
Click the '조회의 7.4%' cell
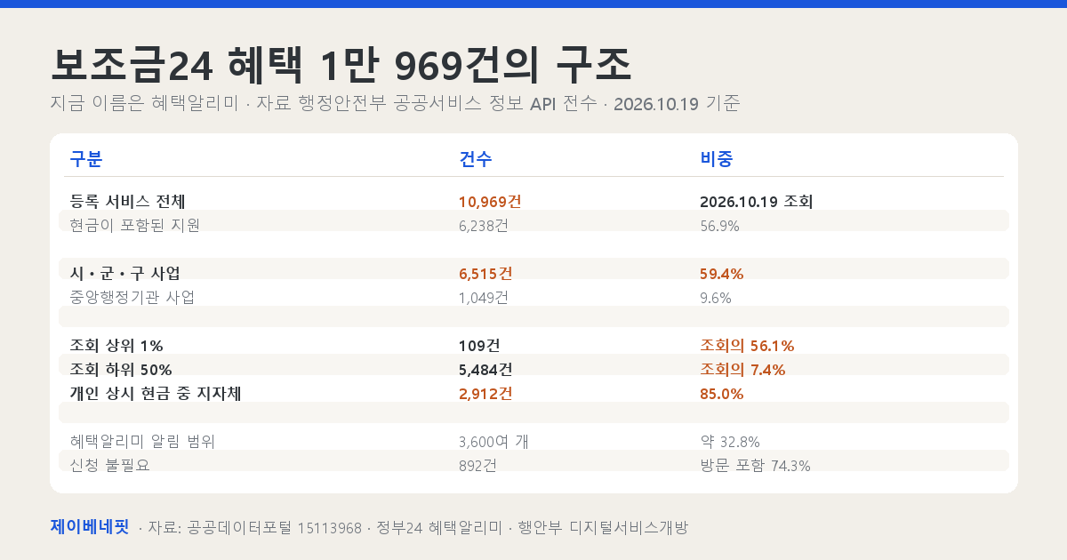[x=742, y=370]
